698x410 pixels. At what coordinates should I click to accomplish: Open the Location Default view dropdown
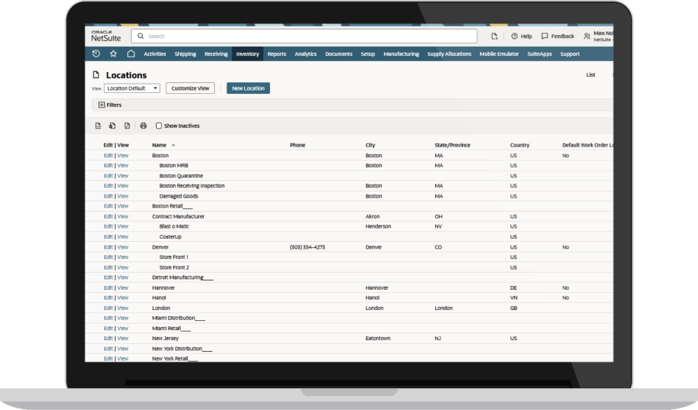coord(132,88)
